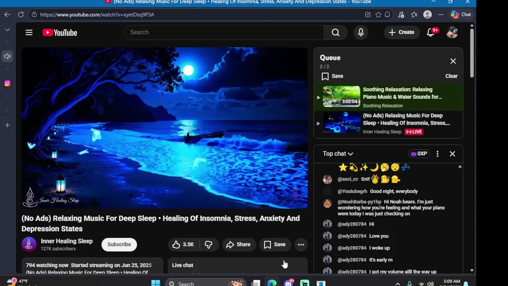Viewport: 508px width, 286px height.
Task: Add a new item with sidebar plus
Action: point(7,125)
